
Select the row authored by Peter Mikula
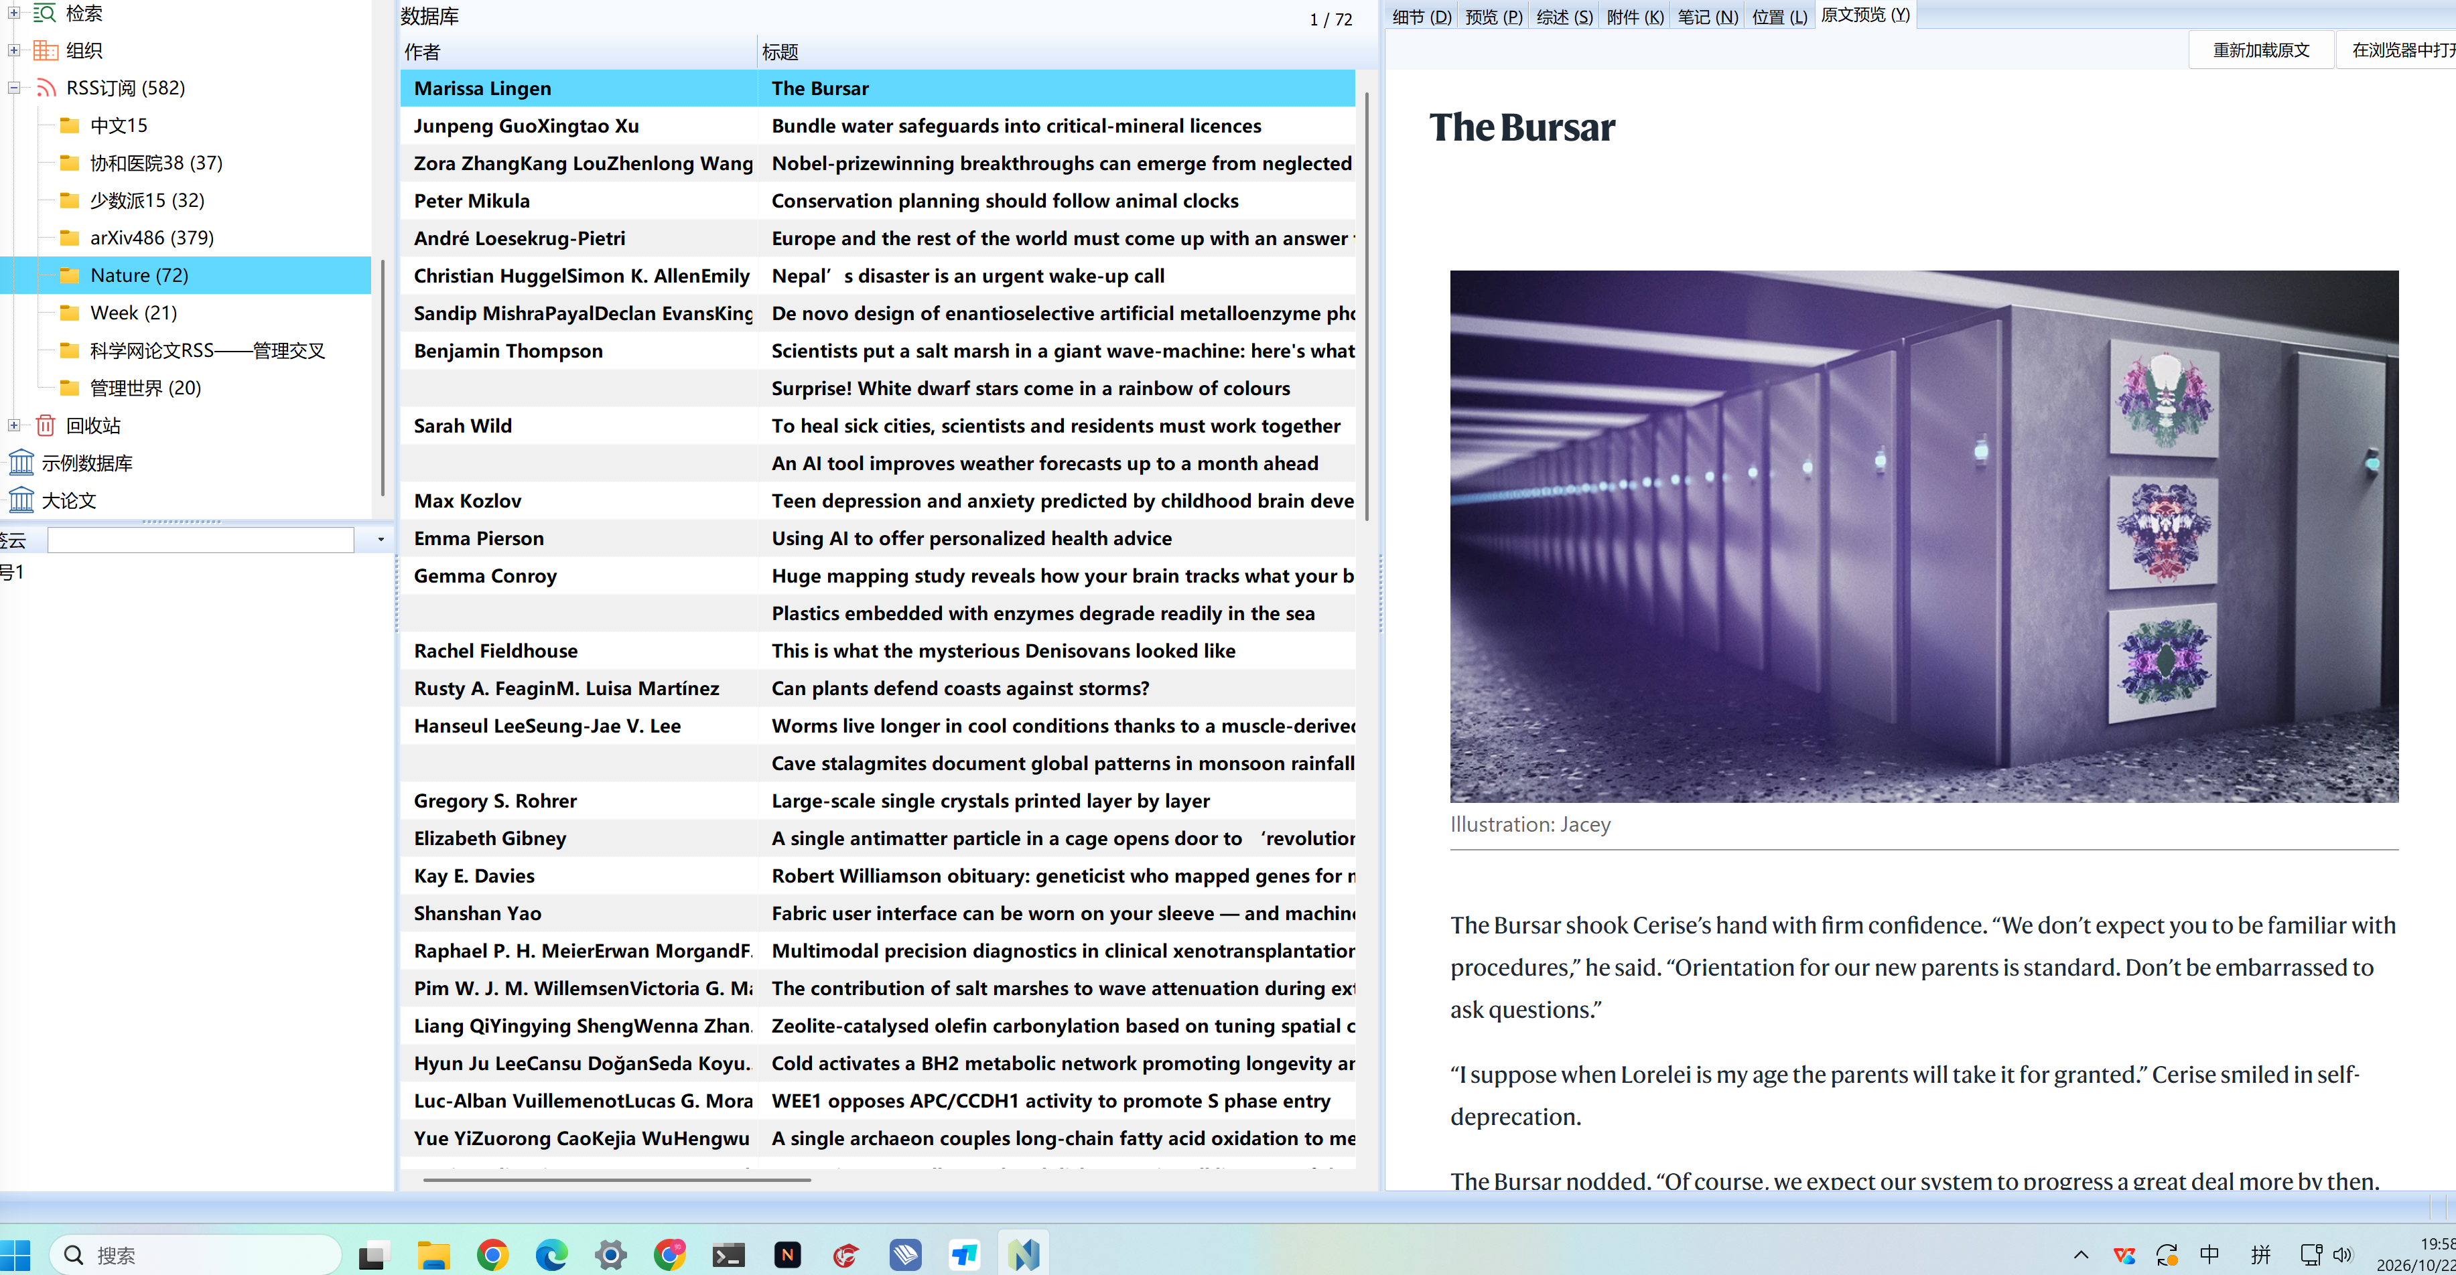[x=877, y=200]
